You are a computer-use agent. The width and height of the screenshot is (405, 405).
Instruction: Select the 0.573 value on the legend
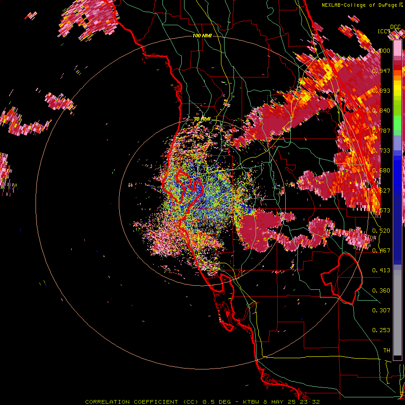(x=381, y=210)
